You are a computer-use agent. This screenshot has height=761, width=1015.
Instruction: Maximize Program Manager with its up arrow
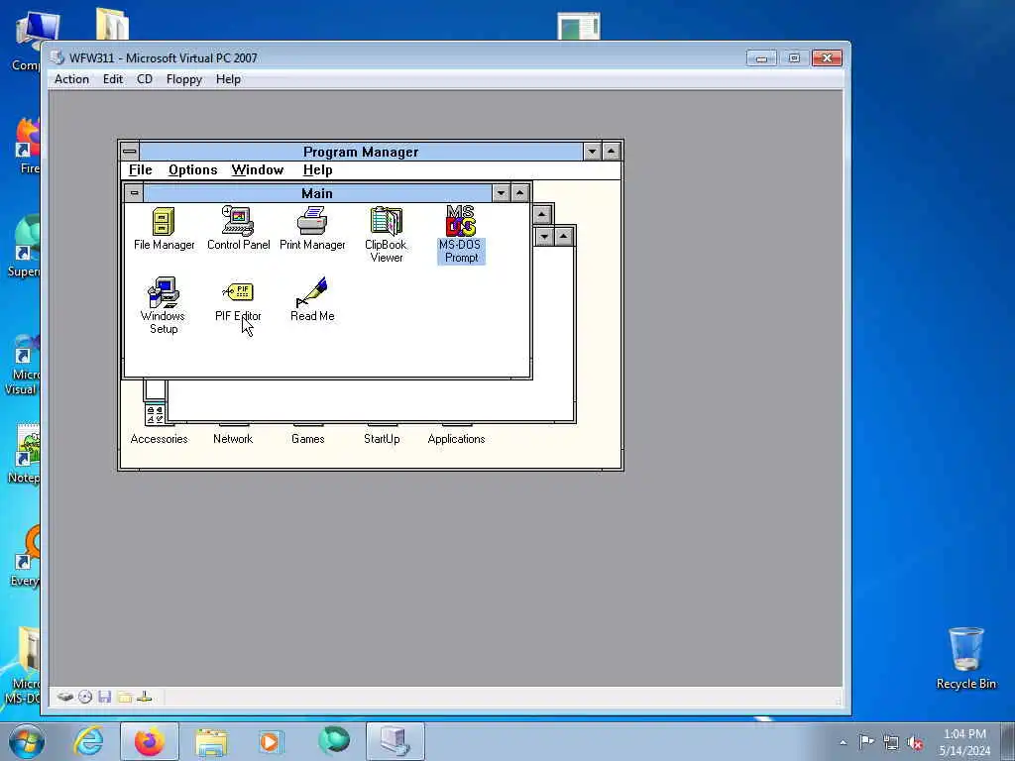[x=611, y=152]
